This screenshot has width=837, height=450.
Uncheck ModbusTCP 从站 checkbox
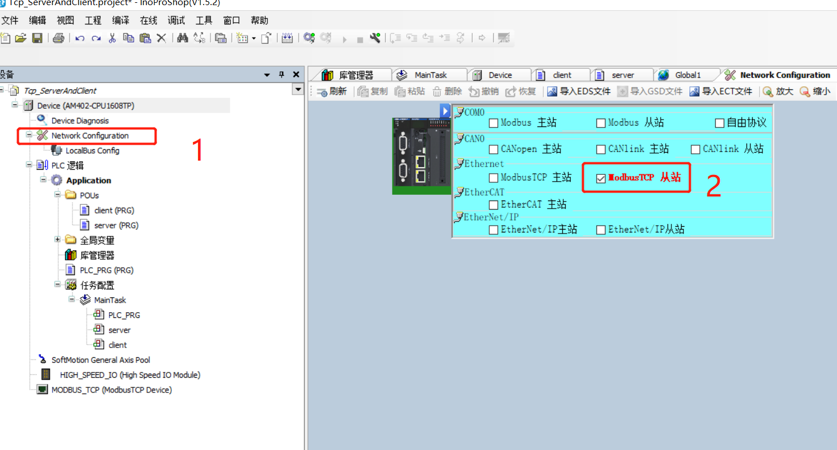coord(601,178)
